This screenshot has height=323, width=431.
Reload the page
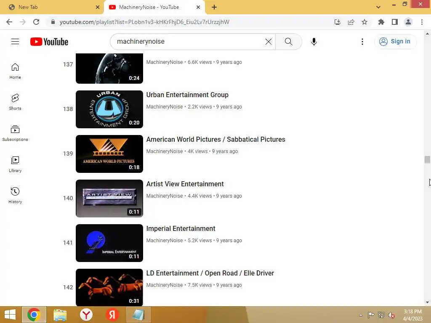click(x=36, y=22)
